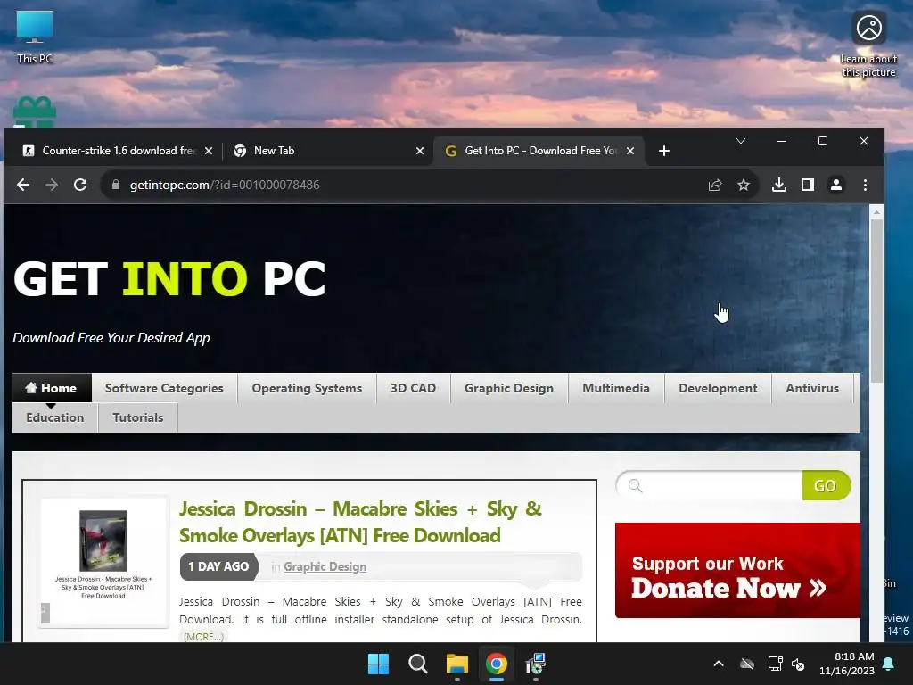Screen dimensions: 913x685
Task: Click the padlock site info icon
Action: tap(115, 186)
